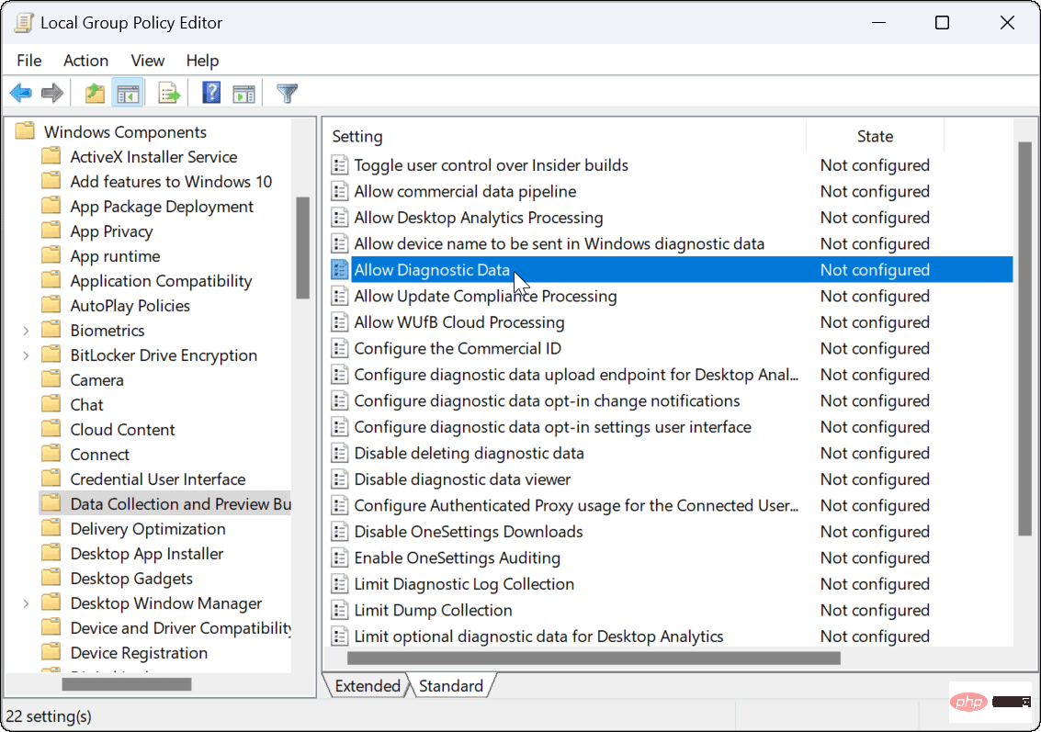Click the settings list horizontal scrollbar

click(x=594, y=659)
